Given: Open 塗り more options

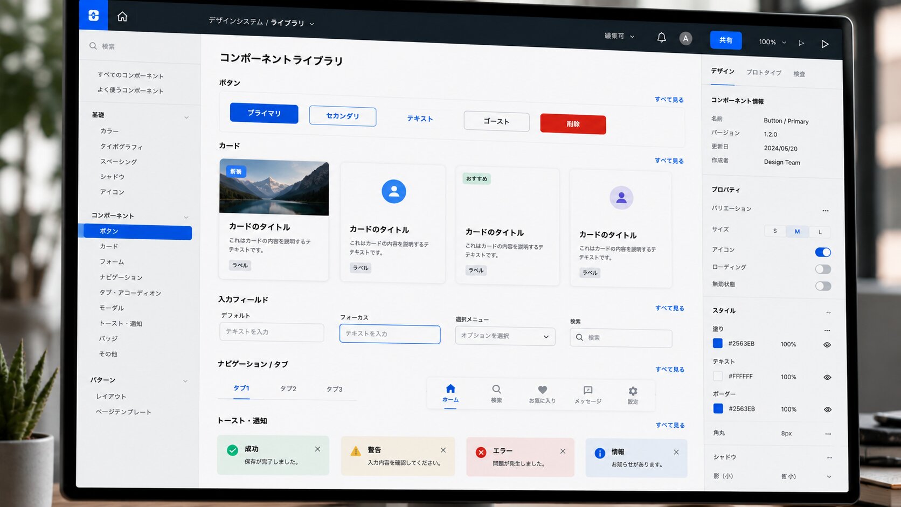Looking at the screenshot, I should coord(827,330).
